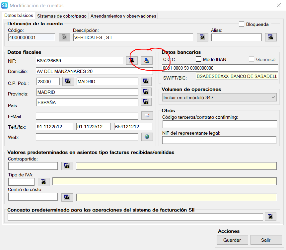Click search icon beside Tipo de IVA
286x250 pixels.
coord(43,182)
